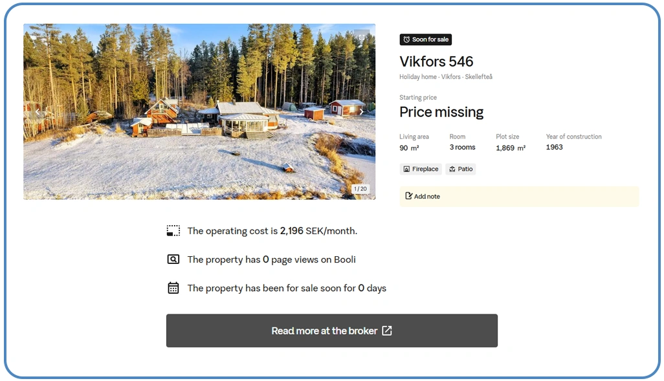Click the Add note pencil icon
Image resolution: width=664 pixels, height=381 pixels.
click(408, 196)
